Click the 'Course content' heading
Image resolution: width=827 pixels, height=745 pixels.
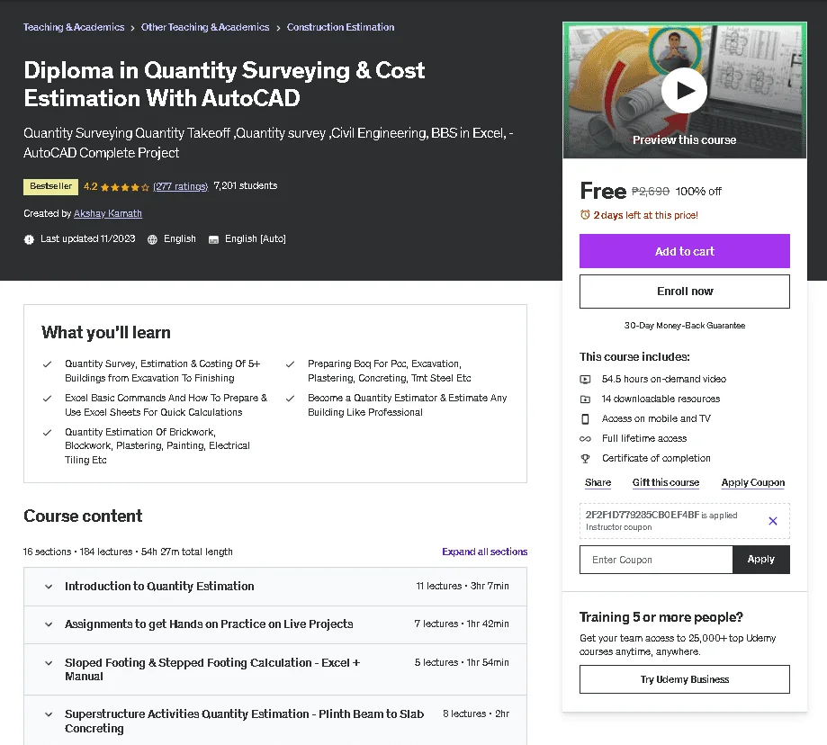pyautogui.click(x=83, y=516)
